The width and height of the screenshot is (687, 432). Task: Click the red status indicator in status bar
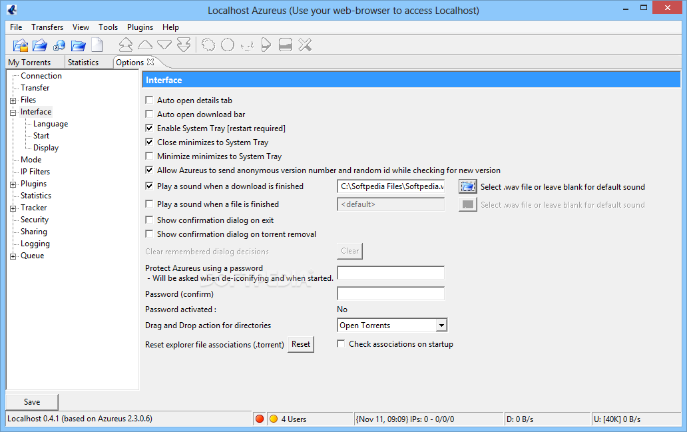260,419
